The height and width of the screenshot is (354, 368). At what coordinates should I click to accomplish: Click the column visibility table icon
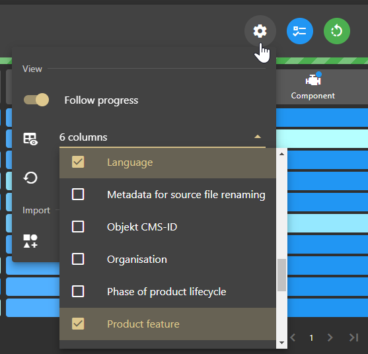[30, 139]
